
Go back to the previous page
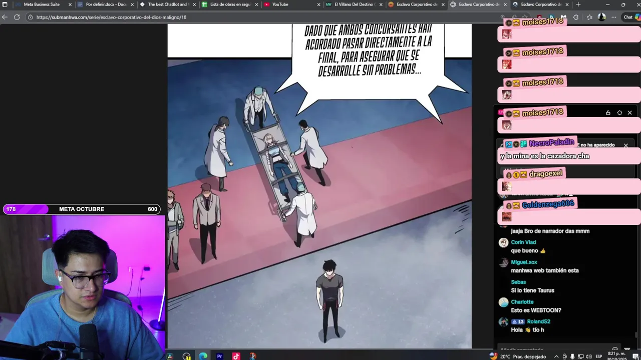pyautogui.click(x=5, y=17)
